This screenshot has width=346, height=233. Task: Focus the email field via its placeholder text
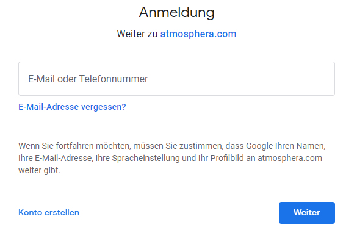click(x=88, y=79)
